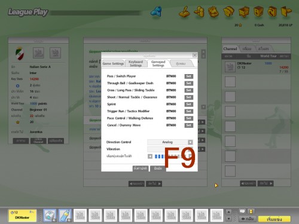The height and width of the screenshot is (224, 299).
Task: Click the 0 Cash balance
Action: click(259, 25)
